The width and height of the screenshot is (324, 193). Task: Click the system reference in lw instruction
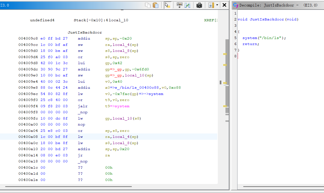156,94
